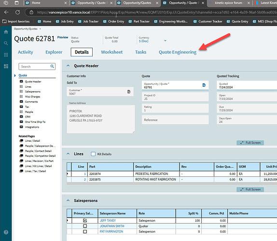Open the apps grid icon in the sidebar
This screenshot has height=241, width=277.
click(x=6, y=54)
